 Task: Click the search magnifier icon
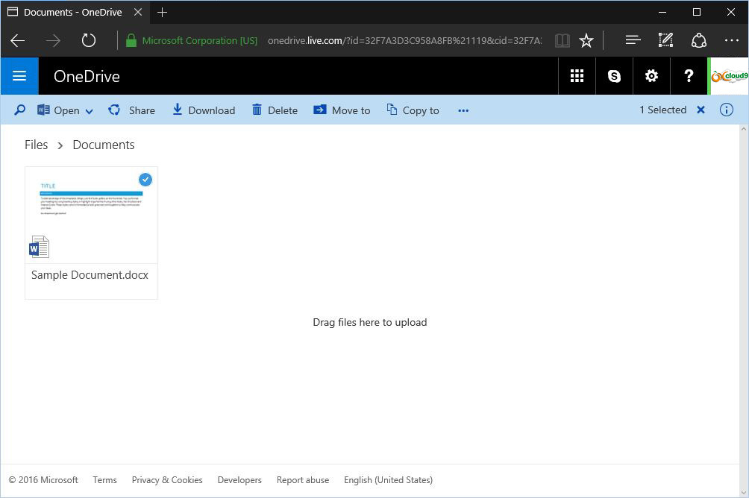tap(19, 110)
